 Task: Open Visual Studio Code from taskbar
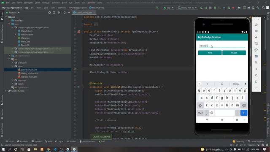pyautogui.click(x=55, y=149)
